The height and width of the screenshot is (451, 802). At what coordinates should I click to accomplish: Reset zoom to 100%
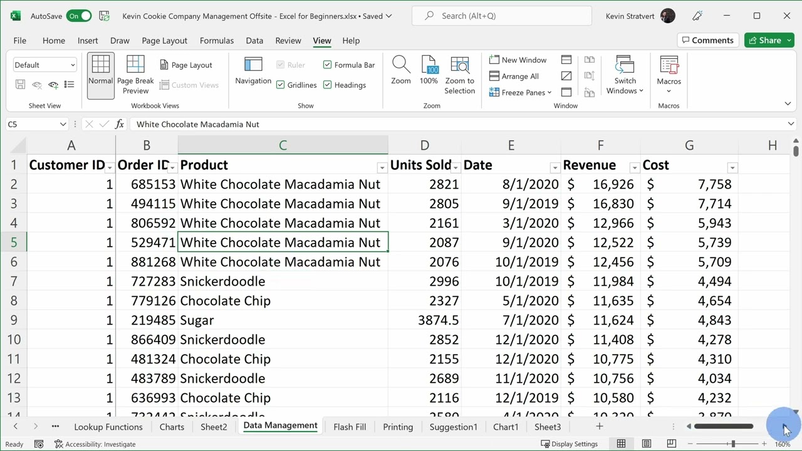[x=429, y=71]
